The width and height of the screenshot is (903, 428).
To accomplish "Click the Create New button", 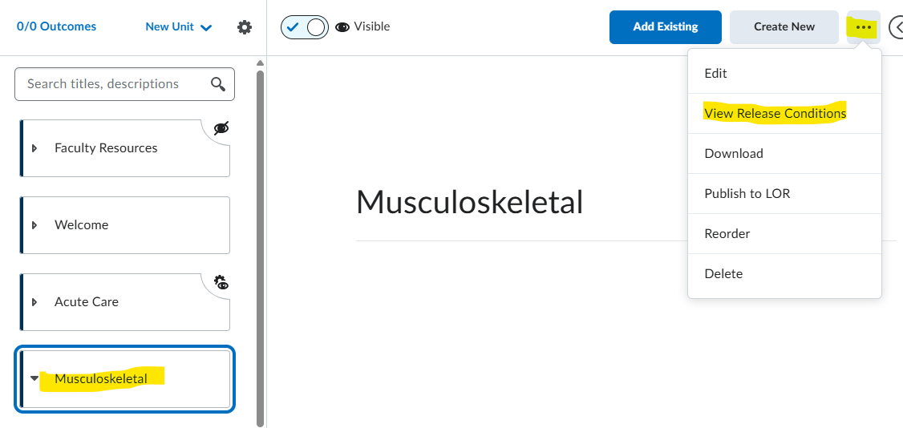I will [x=784, y=27].
